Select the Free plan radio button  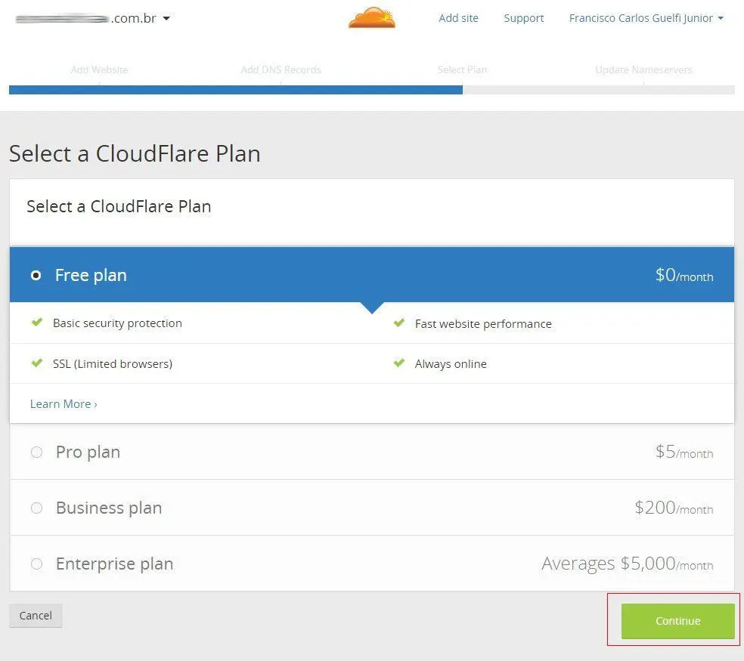point(36,276)
